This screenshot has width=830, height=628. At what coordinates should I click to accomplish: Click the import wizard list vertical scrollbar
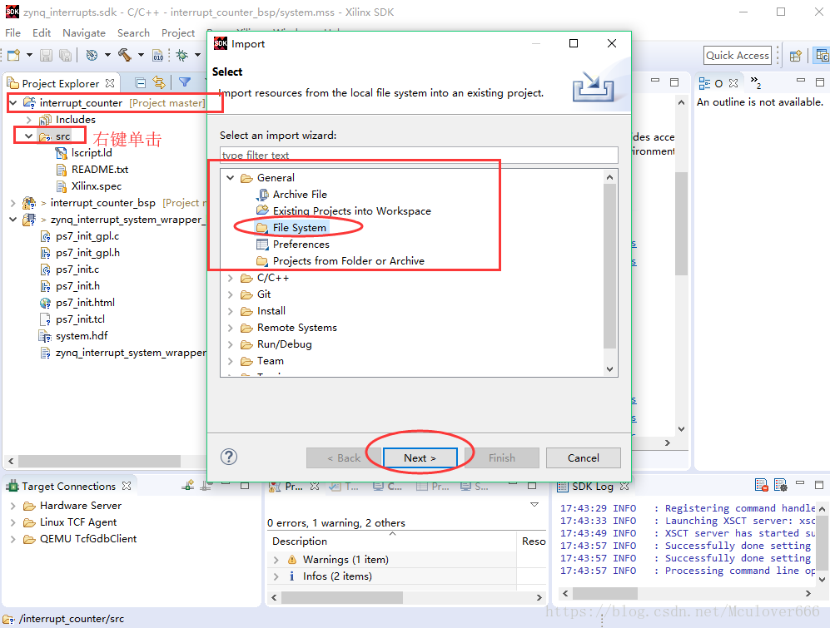click(x=609, y=266)
